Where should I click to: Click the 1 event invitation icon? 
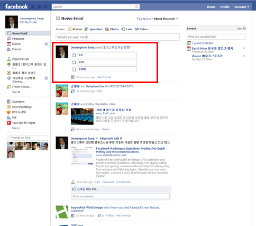[189, 43]
